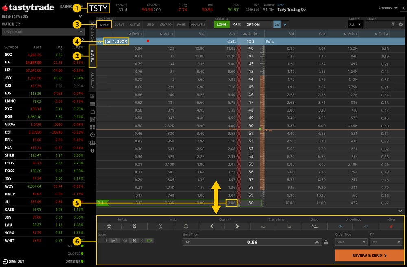The width and height of the screenshot is (407, 267).
Task: Open the TIF dropdown
Action: click(x=385, y=242)
